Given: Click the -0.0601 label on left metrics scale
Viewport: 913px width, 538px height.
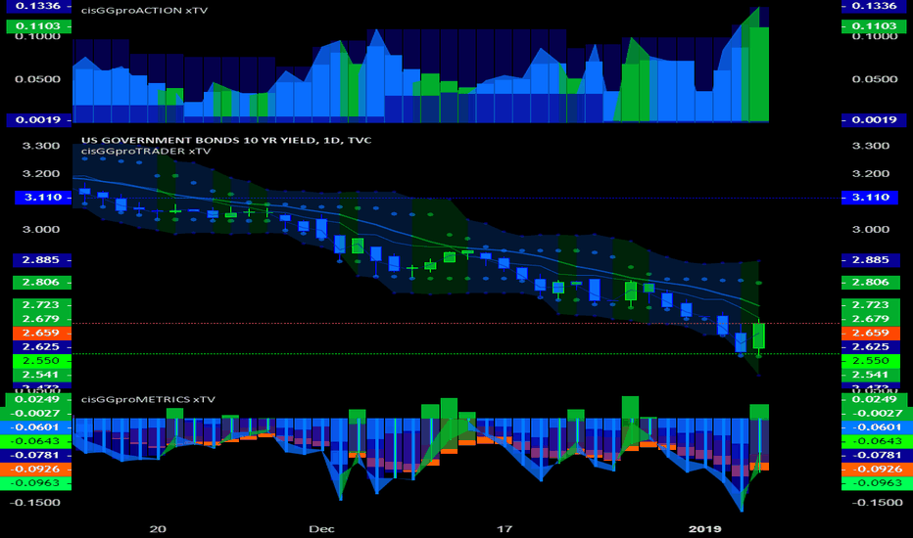Looking at the screenshot, I should click(x=36, y=427).
